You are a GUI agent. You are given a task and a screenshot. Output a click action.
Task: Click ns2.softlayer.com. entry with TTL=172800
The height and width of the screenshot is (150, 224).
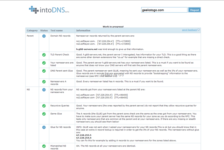pyautogui.click(x=103, y=44)
